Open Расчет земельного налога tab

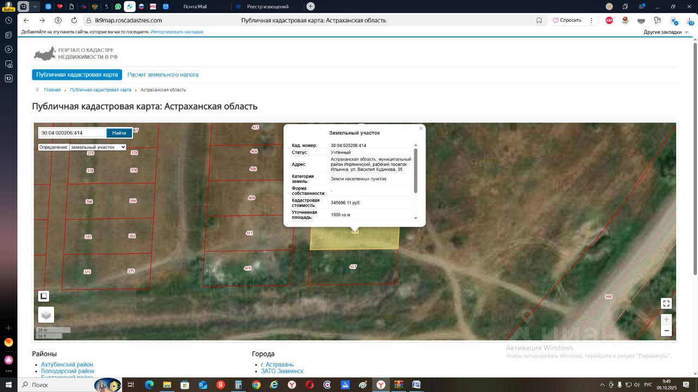(x=163, y=75)
